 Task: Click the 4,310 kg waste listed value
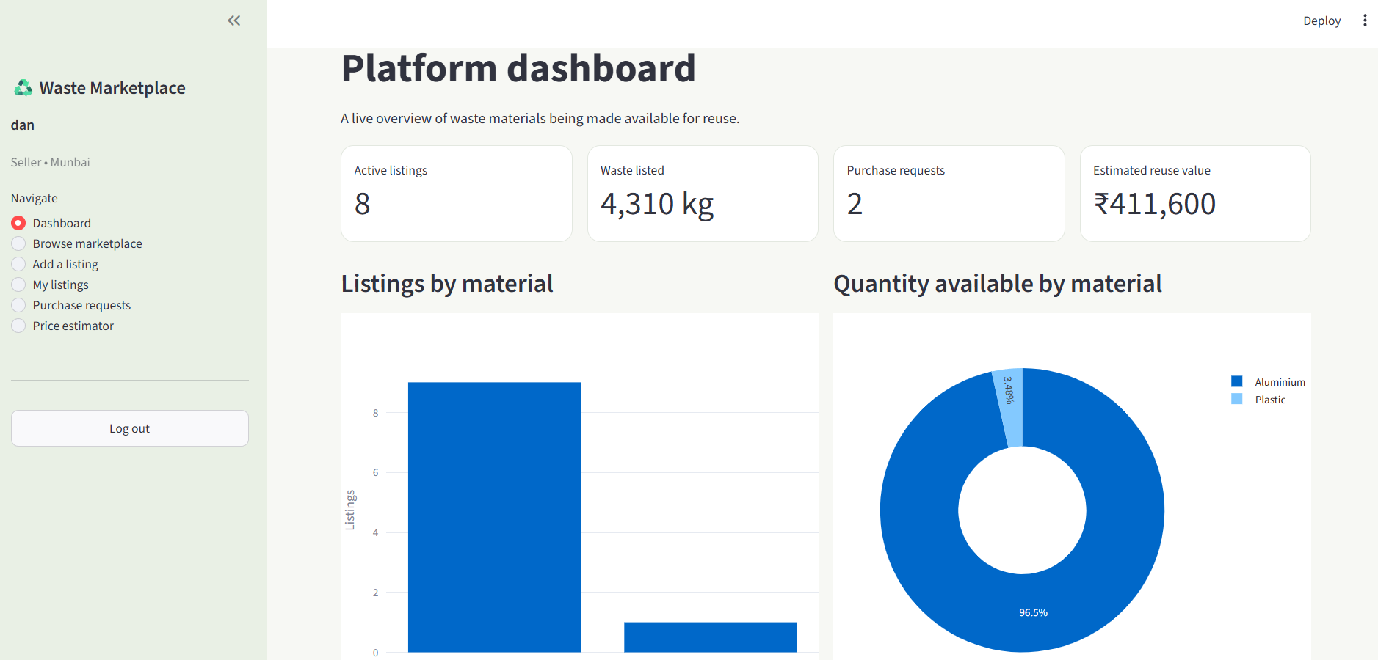tap(657, 204)
